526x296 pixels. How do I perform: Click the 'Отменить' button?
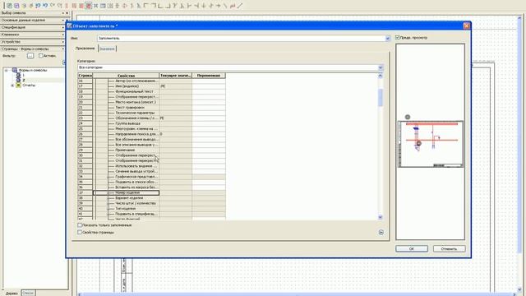click(x=449, y=248)
